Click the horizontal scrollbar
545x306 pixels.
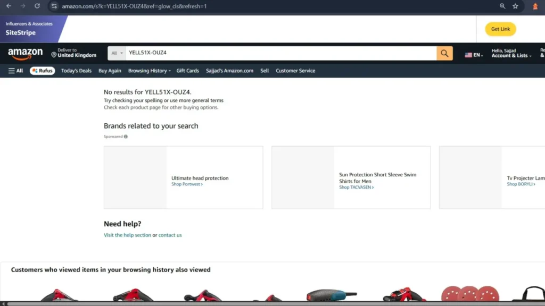(x=276, y=304)
